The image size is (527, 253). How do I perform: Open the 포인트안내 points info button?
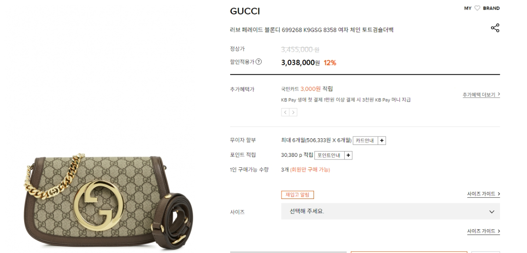coord(329,155)
